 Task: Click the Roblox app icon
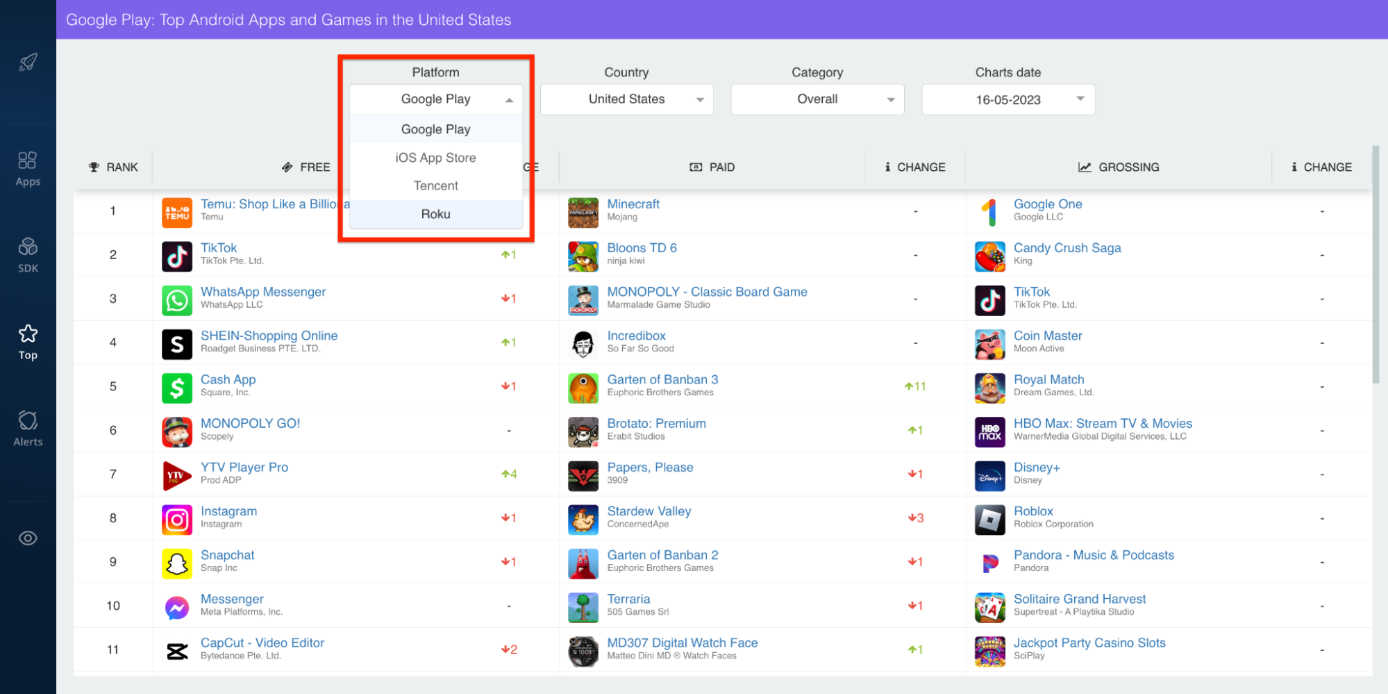990,520
